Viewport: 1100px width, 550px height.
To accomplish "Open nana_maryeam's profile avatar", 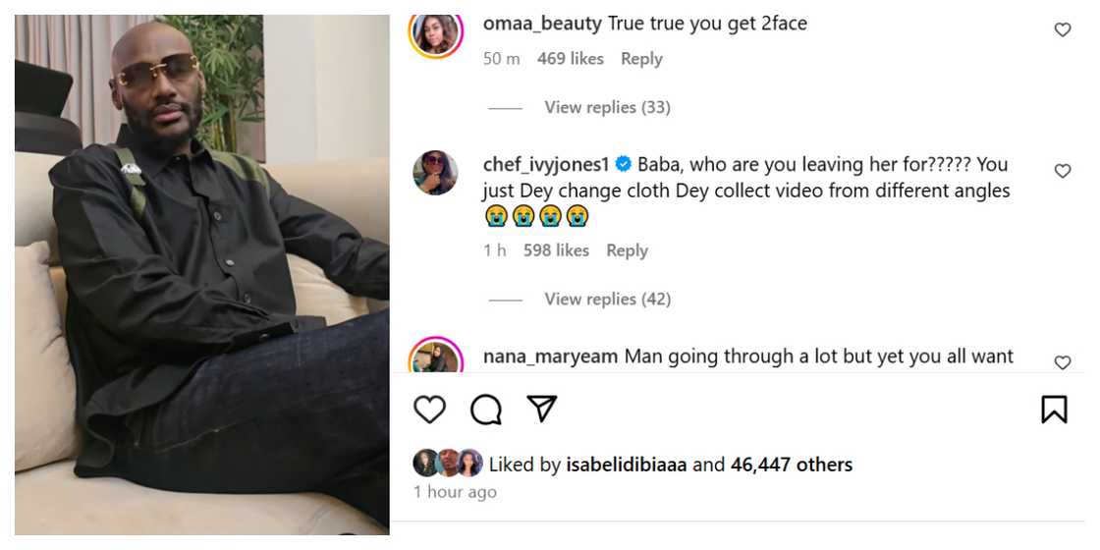I will (x=436, y=358).
